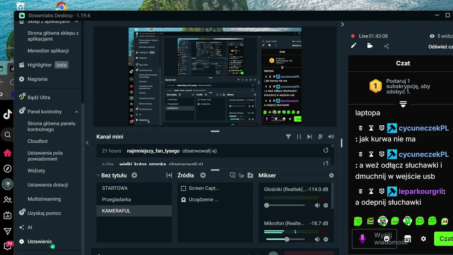Open the leparkourgril username in chat
The image size is (453, 255).
tap(421, 192)
